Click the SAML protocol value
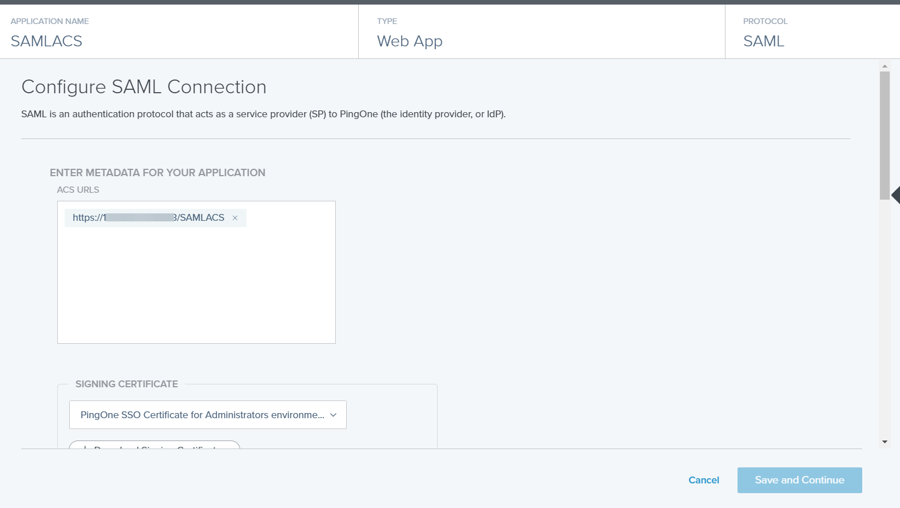The width and height of the screenshot is (900, 508). [x=763, y=41]
